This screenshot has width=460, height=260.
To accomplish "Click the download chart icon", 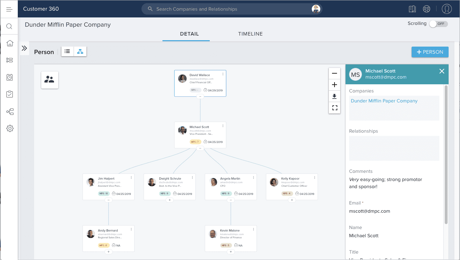I will (x=334, y=96).
